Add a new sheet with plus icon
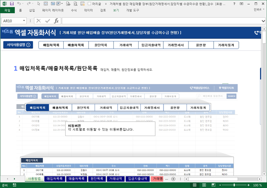The width and height of the screenshot is (267, 188). [x=174, y=179]
